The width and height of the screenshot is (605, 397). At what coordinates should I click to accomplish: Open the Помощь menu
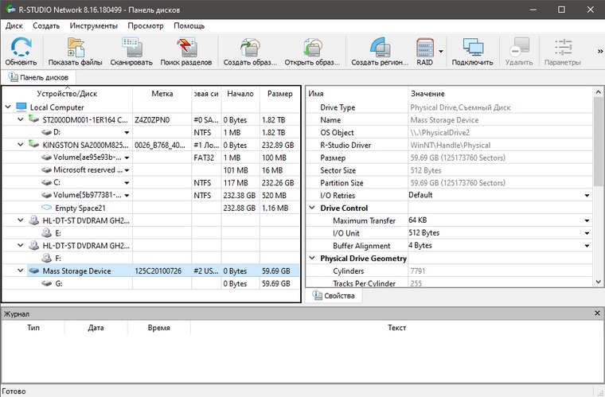click(x=189, y=25)
